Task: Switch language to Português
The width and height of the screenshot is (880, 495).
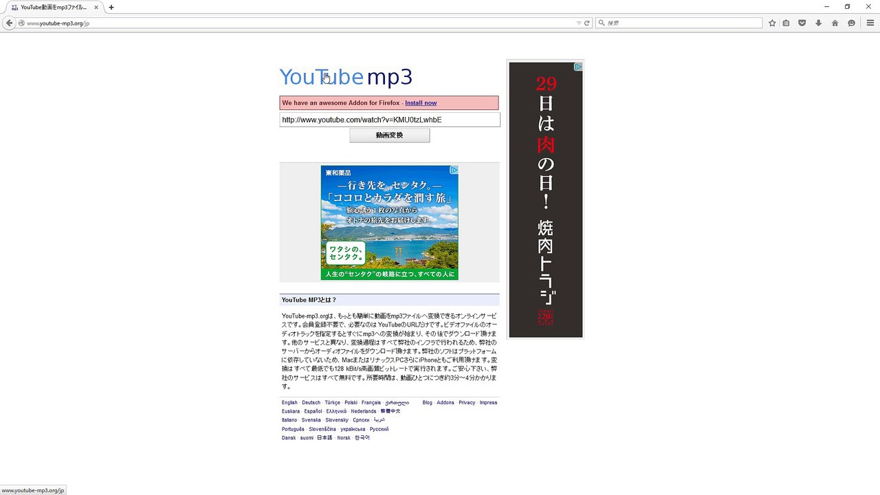Action: [293, 429]
